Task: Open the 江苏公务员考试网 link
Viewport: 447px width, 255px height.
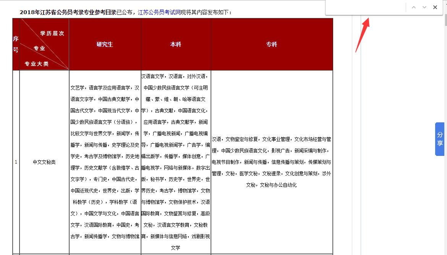Action: point(159,12)
